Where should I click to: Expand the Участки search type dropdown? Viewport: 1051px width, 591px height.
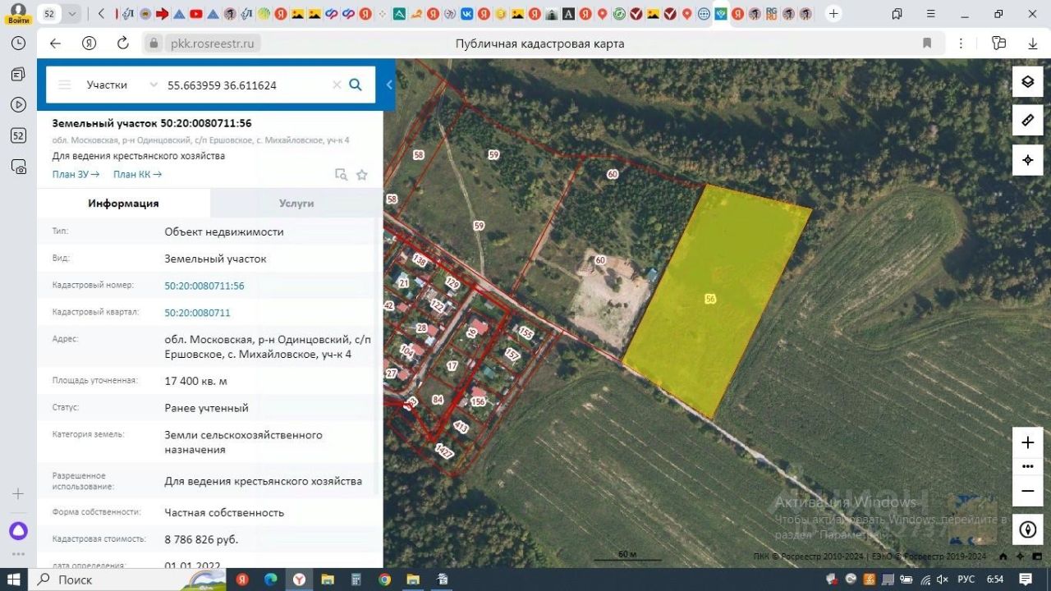coord(153,85)
